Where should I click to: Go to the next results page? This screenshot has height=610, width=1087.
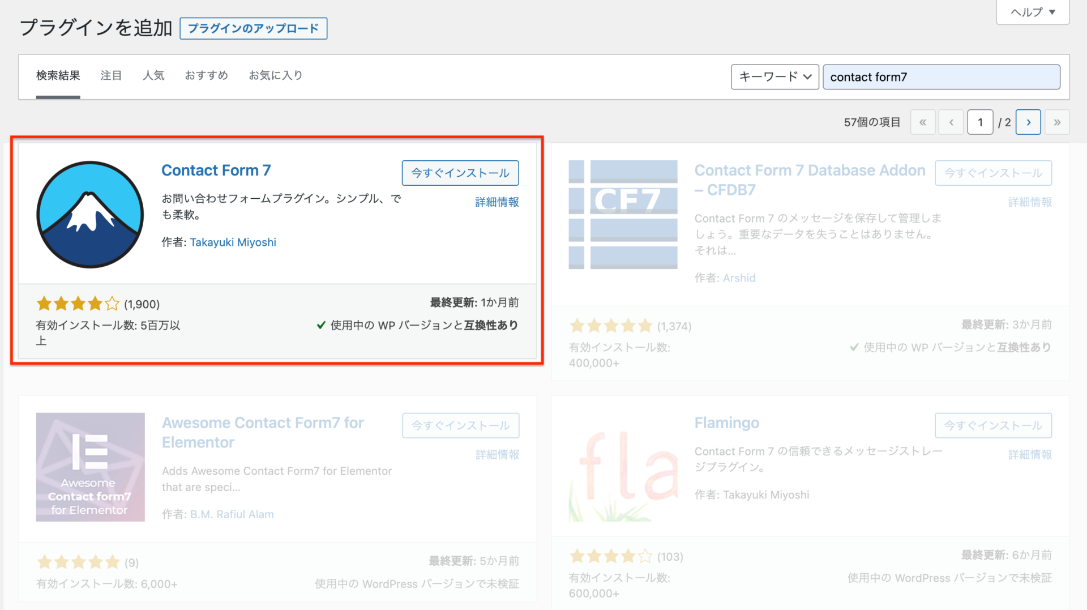pyautogui.click(x=1028, y=122)
